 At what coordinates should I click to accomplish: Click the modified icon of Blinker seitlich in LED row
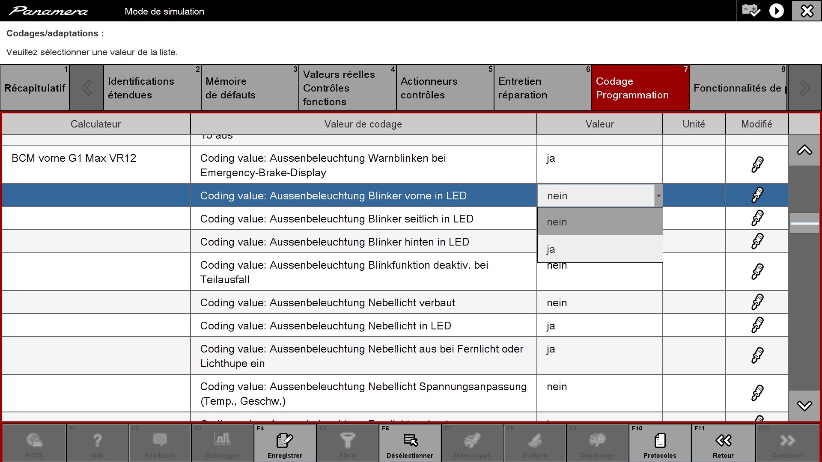[757, 218]
